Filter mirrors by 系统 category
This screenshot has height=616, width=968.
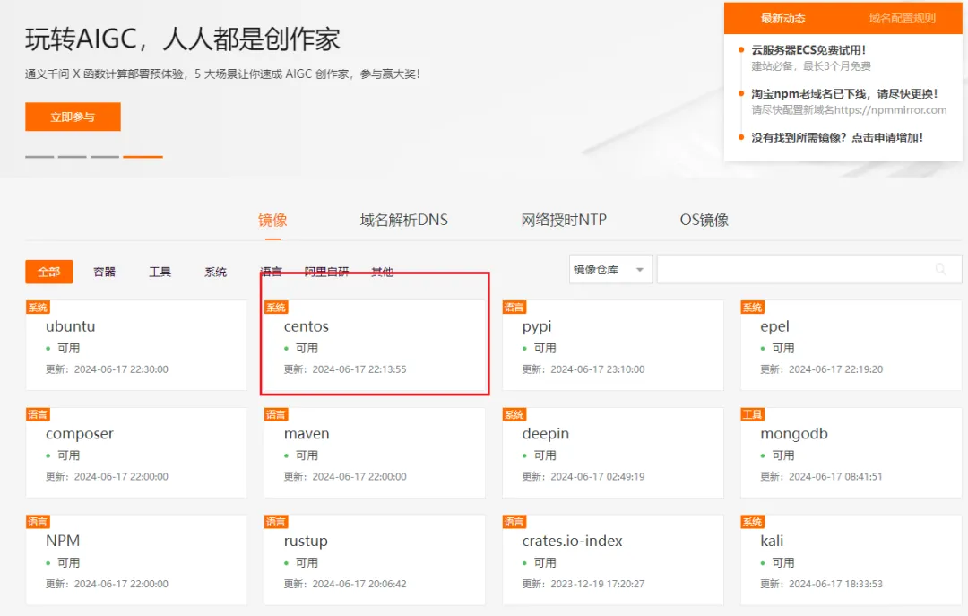[x=215, y=272]
